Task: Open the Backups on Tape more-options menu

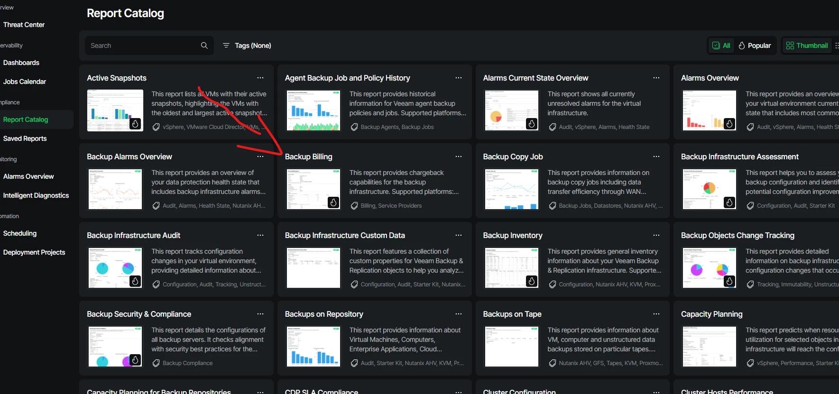Action: coord(656,314)
